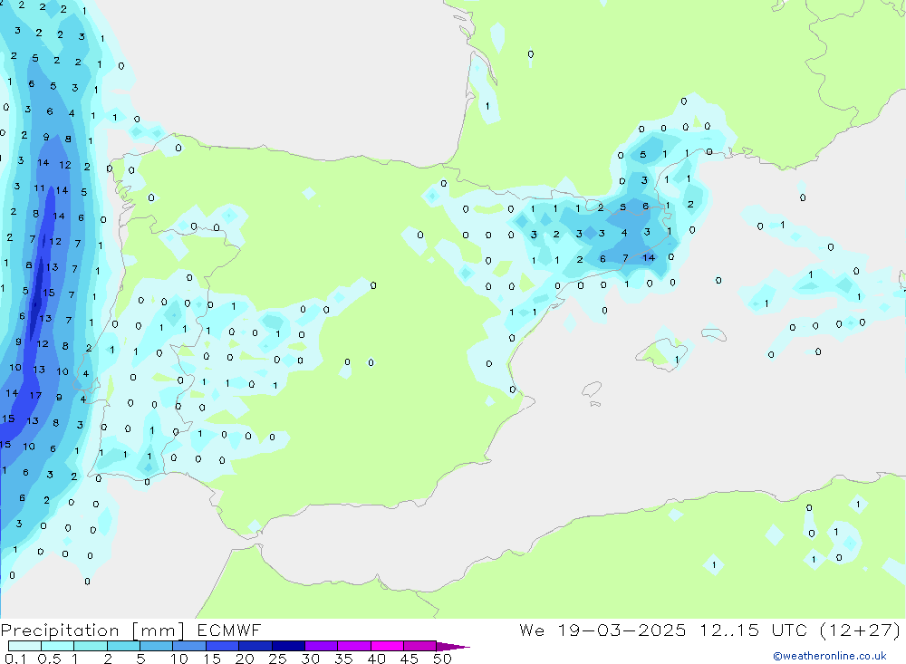The width and height of the screenshot is (906, 664).
Task: Click the "0.1" label on the scale
Action: pos(16,659)
